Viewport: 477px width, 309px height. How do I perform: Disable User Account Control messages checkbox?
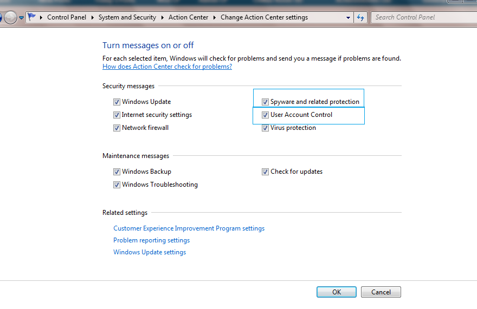click(x=265, y=115)
